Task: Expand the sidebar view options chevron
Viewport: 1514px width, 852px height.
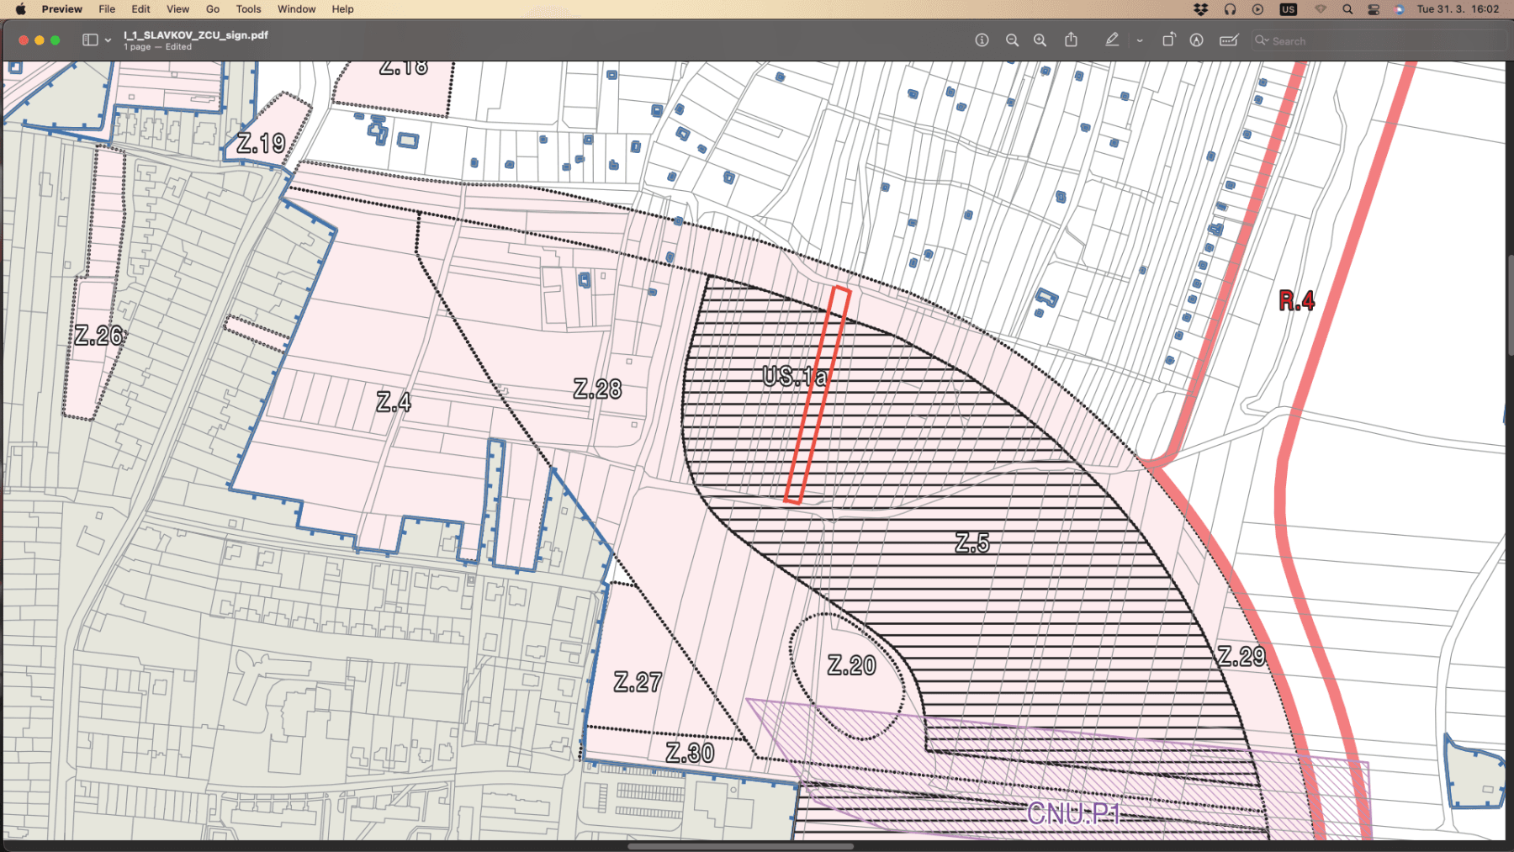Action: pyautogui.click(x=108, y=40)
